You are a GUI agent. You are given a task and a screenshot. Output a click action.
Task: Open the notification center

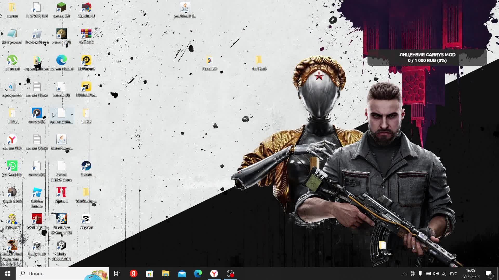coord(489,274)
